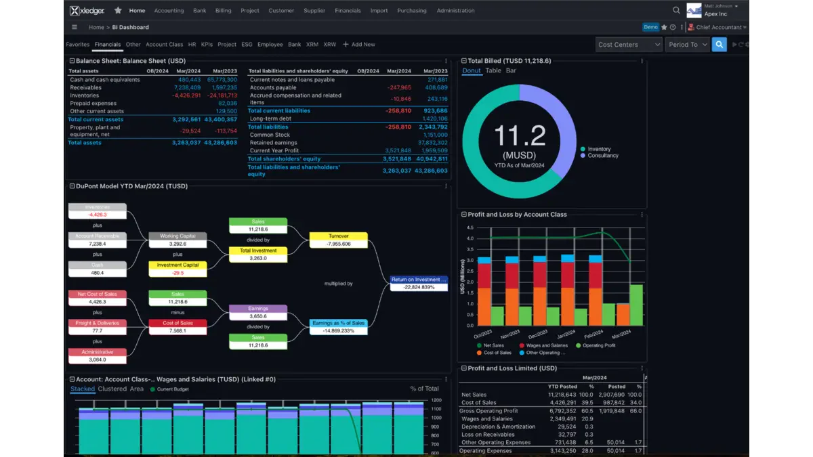The width and height of the screenshot is (813, 457).
Task: Collapse the Profit and Loss Limited panel
Action: [463, 368]
